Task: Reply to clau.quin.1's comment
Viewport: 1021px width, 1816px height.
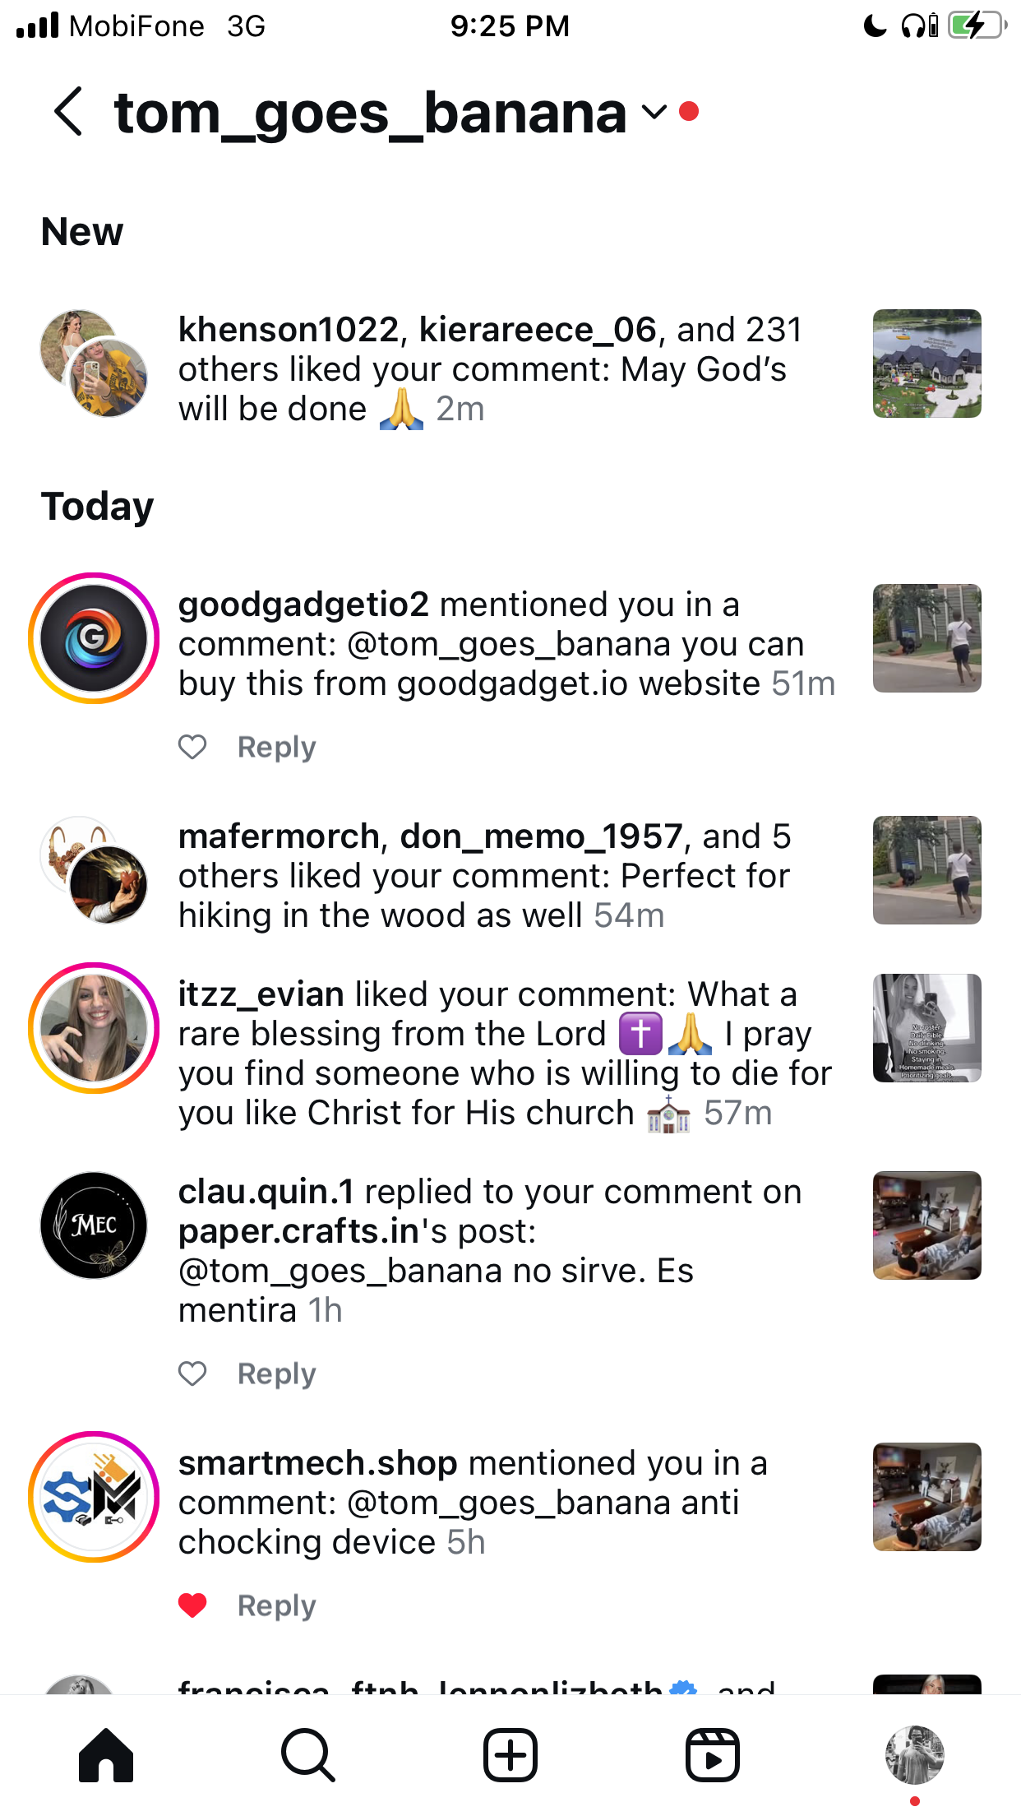Action: 276,1374
